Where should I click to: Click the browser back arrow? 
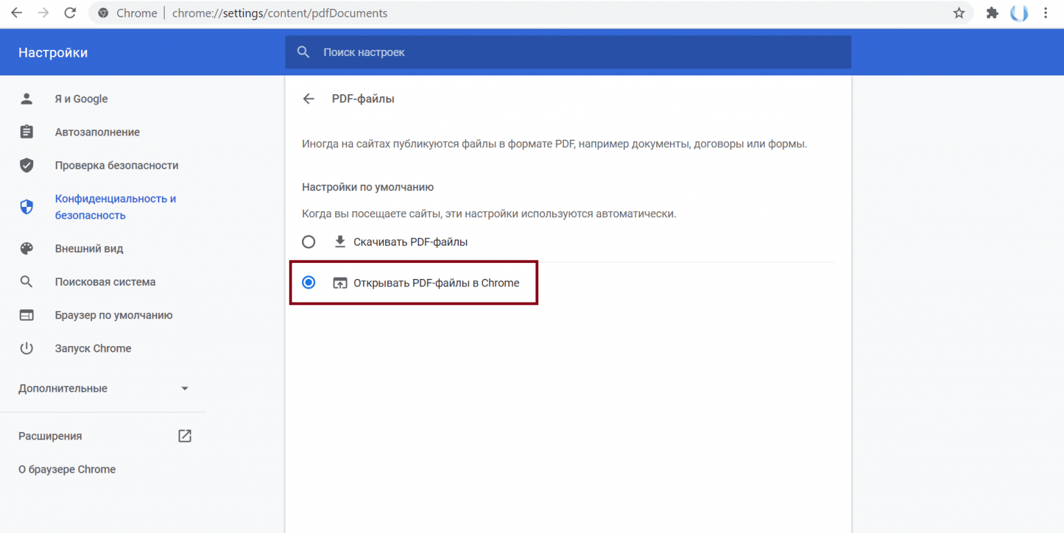tap(17, 13)
